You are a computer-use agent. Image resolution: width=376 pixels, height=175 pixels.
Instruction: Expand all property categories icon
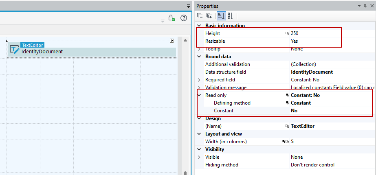209,16
